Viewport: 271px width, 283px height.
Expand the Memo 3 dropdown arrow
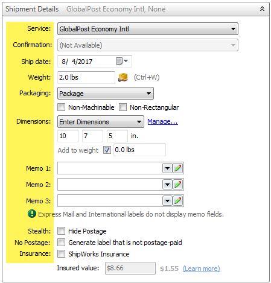click(x=167, y=201)
